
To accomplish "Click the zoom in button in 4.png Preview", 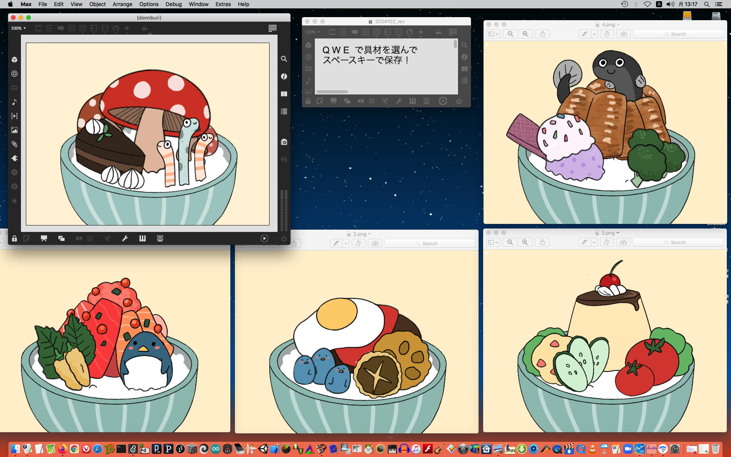I will [x=525, y=34].
